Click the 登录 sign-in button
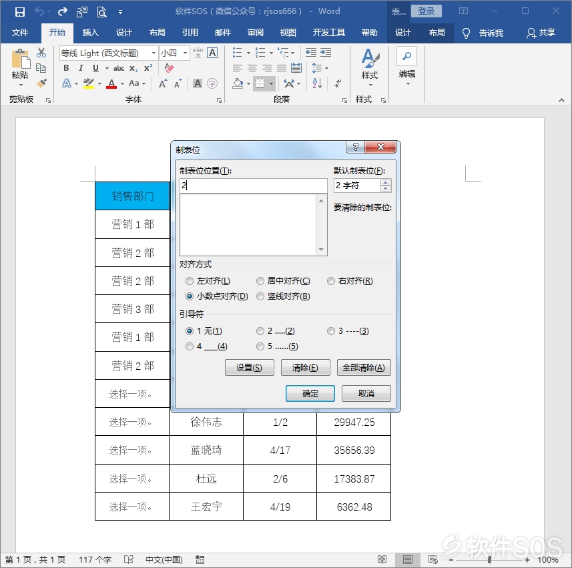 (426, 11)
